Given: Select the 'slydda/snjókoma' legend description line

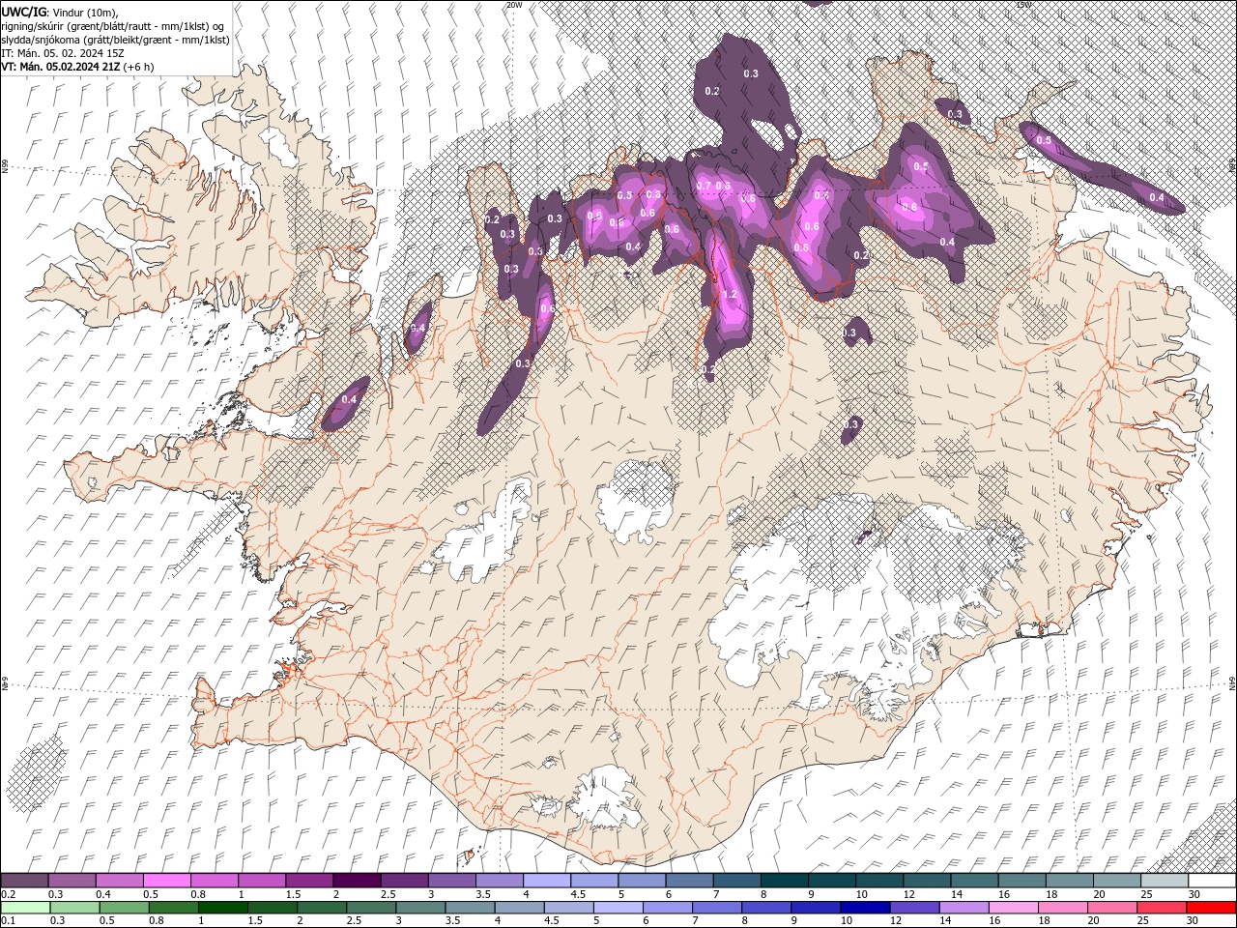Looking at the screenshot, I should [x=116, y=40].
